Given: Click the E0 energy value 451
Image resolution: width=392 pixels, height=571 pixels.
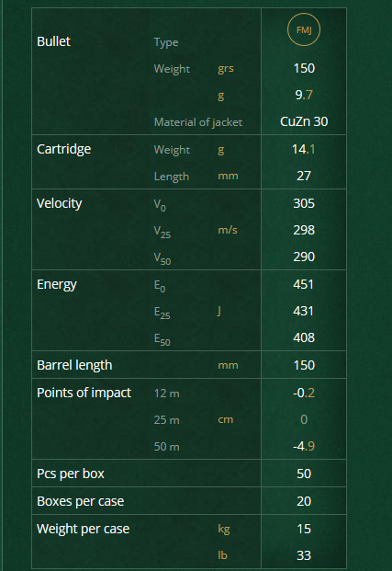Looking at the screenshot, I should click(x=303, y=284).
